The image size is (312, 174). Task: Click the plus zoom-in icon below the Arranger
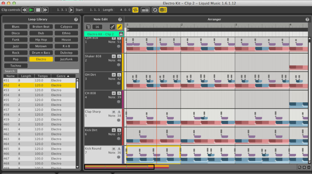pyautogui.click(x=304, y=167)
